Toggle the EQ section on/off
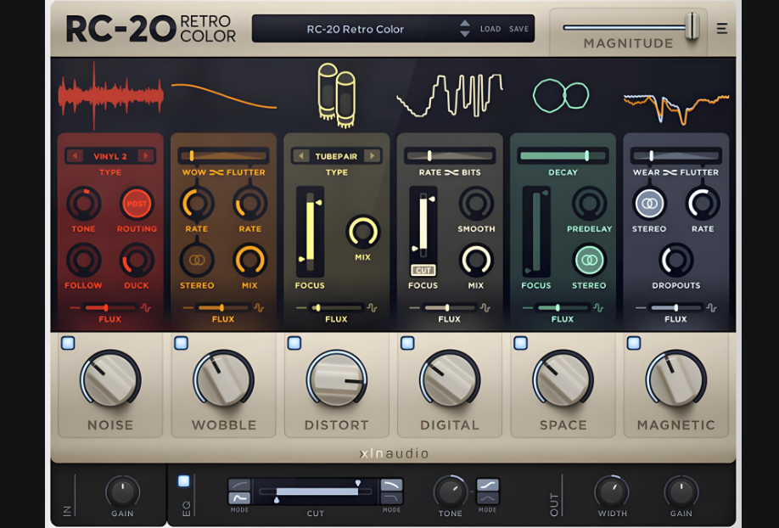The image size is (779, 528). tap(183, 481)
